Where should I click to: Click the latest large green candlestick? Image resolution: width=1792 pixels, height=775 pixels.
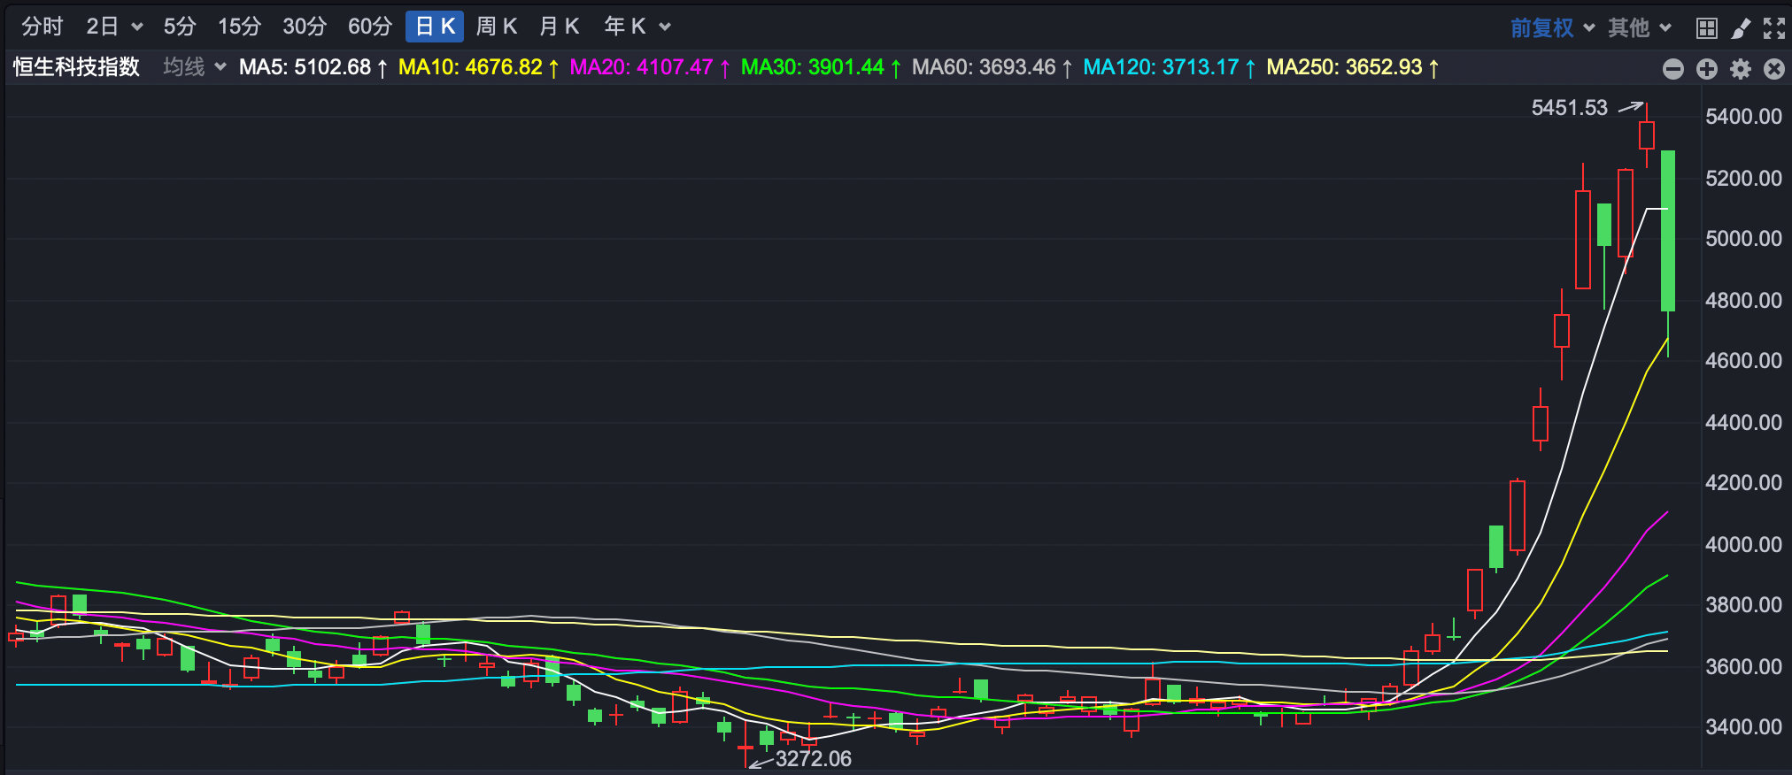1668,231
